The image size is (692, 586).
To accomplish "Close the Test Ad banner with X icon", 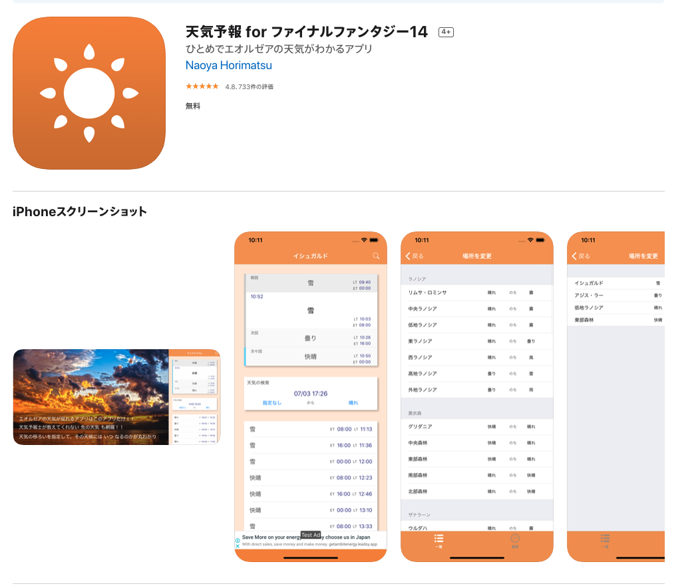I will click(x=238, y=546).
